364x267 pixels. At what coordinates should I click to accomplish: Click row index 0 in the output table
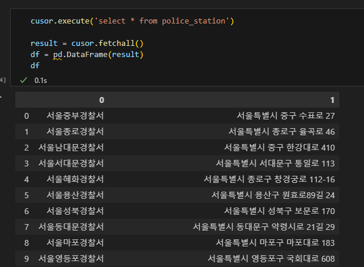tap(26, 116)
